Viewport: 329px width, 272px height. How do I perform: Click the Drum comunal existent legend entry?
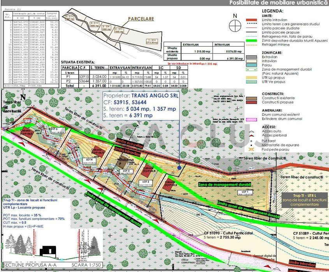click(281, 115)
